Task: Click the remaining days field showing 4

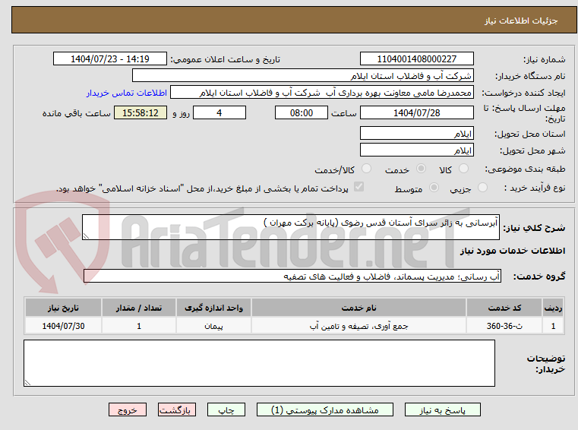Action: [220, 112]
